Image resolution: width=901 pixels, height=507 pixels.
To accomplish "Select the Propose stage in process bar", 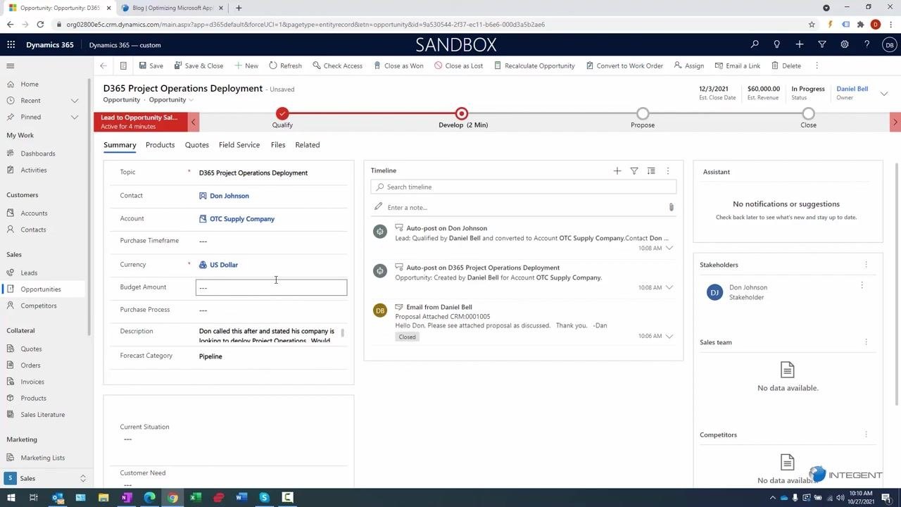I will 643,117.
